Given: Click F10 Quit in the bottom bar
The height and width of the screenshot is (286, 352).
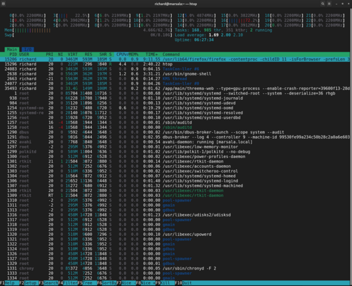Looking at the screenshot, I should [184, 283].
